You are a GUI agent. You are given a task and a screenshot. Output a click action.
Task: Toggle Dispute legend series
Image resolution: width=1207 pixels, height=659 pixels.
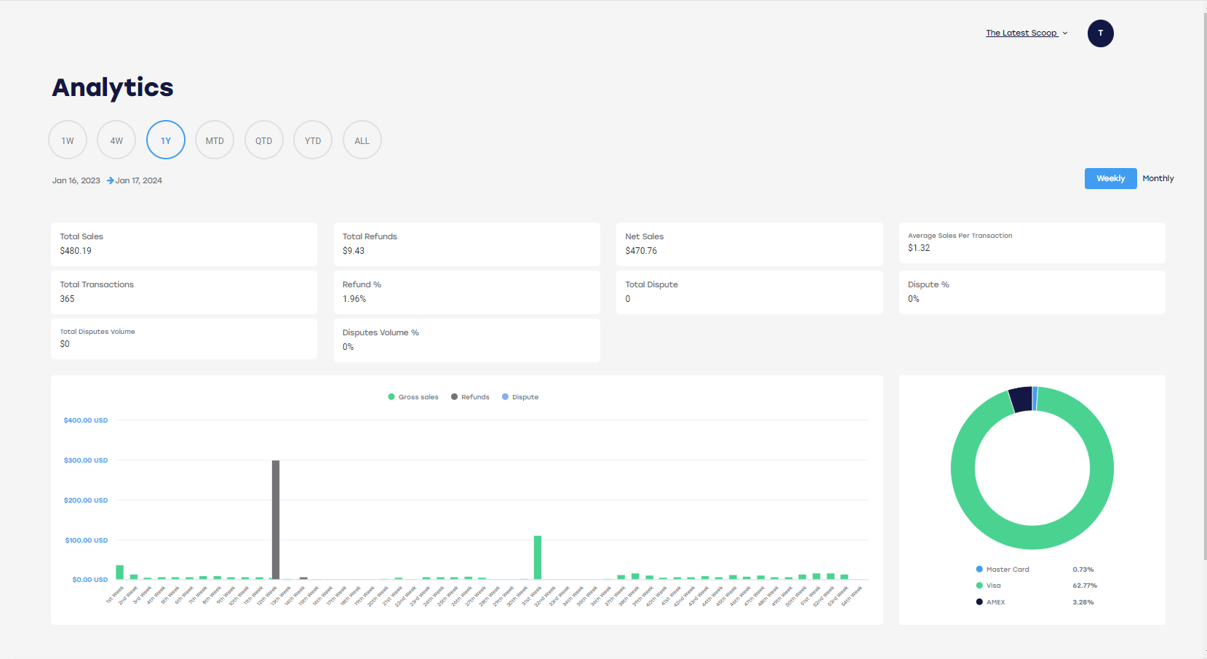tap(520, 397)
